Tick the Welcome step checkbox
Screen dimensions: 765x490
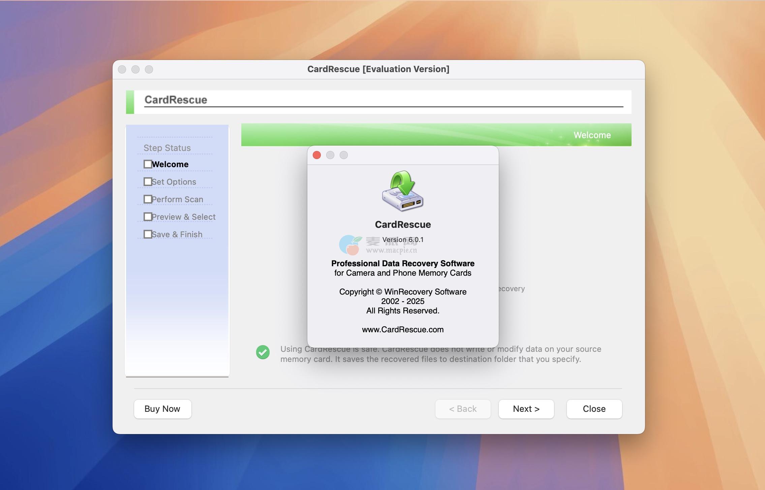click(148, 164)
